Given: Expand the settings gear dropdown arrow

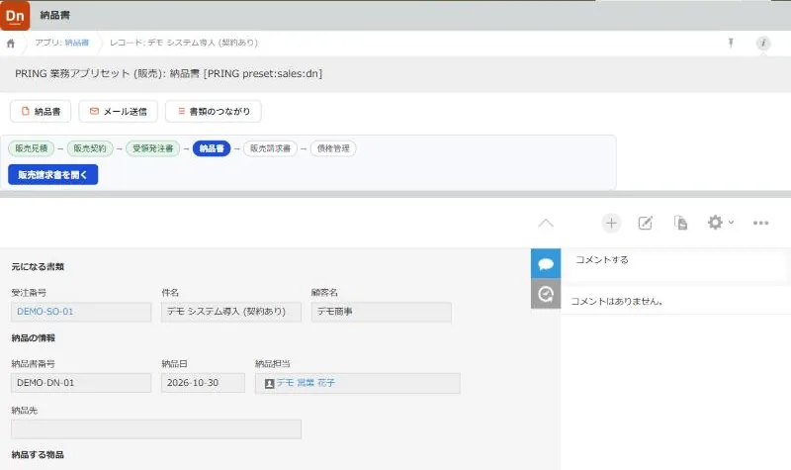Looking at the screenshot, I should [731, 222].
